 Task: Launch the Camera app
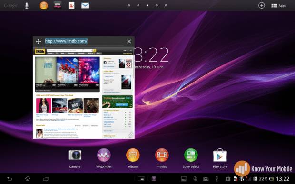click(75, 158)
